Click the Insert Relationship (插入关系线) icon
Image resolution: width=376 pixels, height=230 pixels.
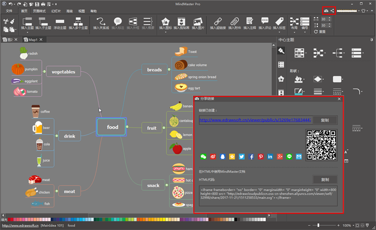tap(101, 22)
